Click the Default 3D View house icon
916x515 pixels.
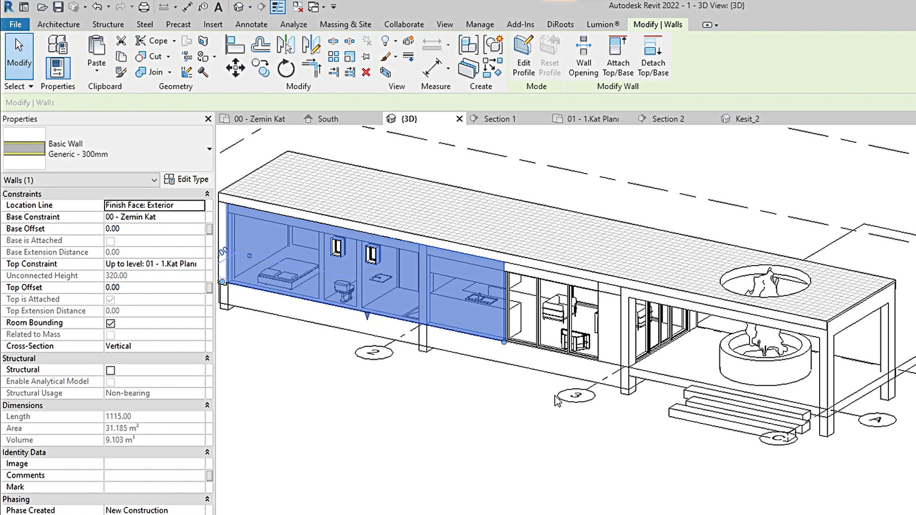(239, 7)
